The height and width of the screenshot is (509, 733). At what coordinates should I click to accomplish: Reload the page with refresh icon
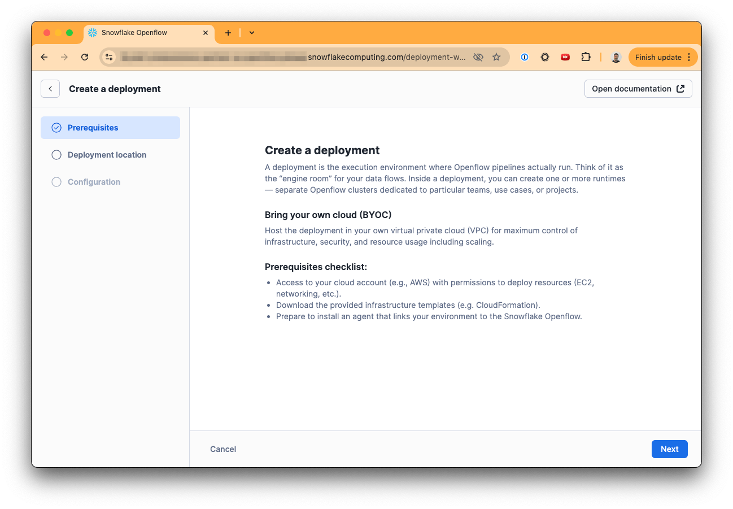coord(85,57)
